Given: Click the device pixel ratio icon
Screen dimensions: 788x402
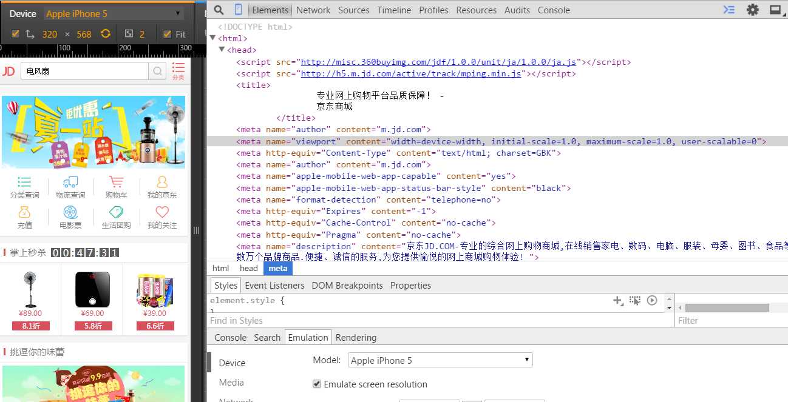Looking at the screenshot, I should [129, 34].
